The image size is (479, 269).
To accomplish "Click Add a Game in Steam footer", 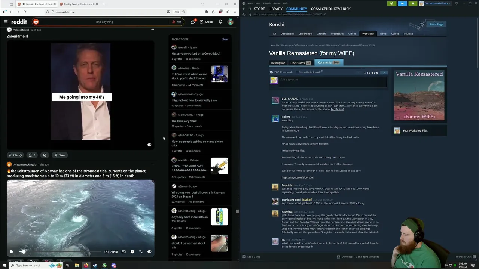I will (x=251, y=257).
